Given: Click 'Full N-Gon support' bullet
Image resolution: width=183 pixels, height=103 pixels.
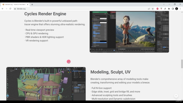Looking at the screenshot, I should (101, 88).
